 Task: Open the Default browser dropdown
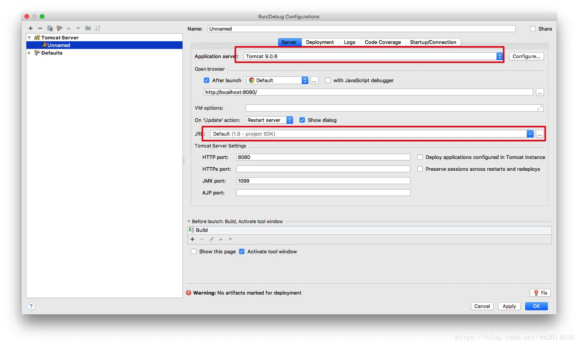[x=277, y=80]
